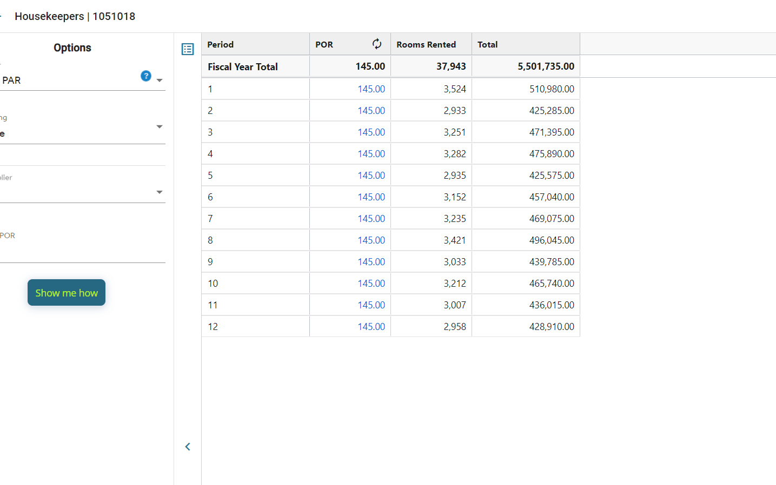Expand the PAR dropdown arrow
Viewport: 776px width, 485px height.
[160, 80]
